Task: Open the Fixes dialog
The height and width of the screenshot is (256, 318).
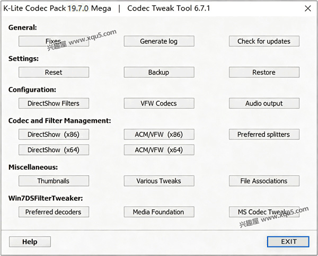Action: click(x=54, y=41)
